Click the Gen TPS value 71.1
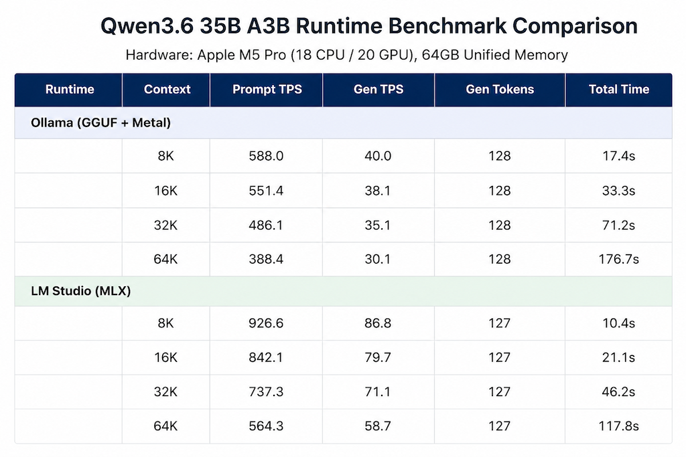 [378, 391]
